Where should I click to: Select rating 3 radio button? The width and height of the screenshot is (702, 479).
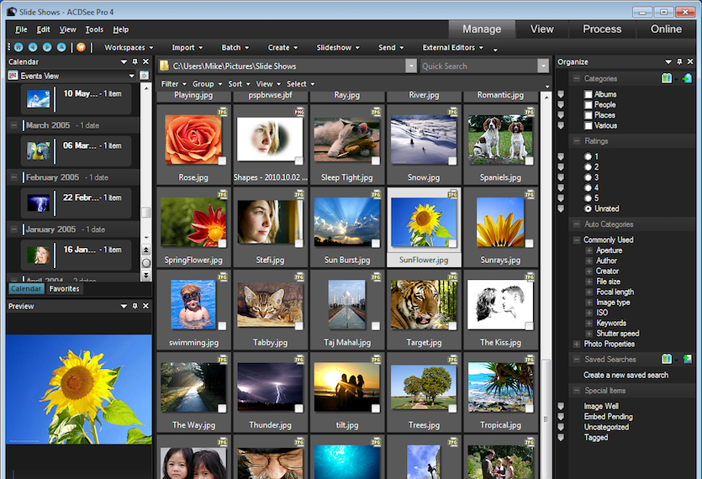click(588, 177)
